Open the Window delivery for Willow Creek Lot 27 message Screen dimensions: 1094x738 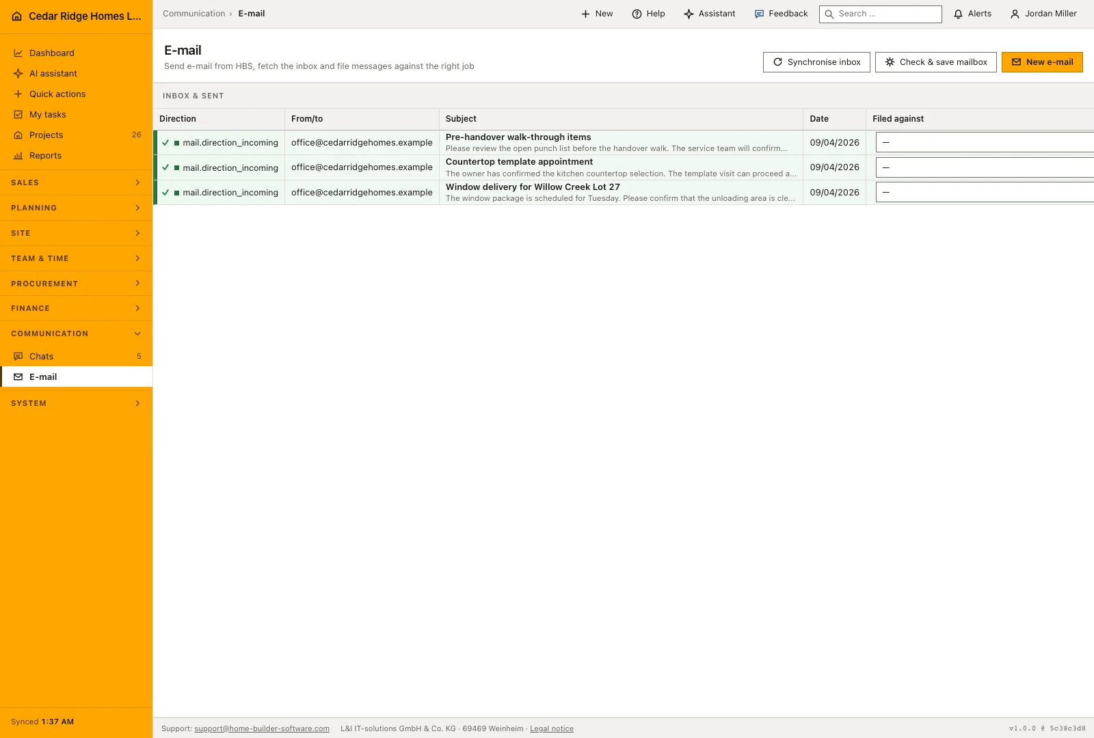click(x=533, y=187)
